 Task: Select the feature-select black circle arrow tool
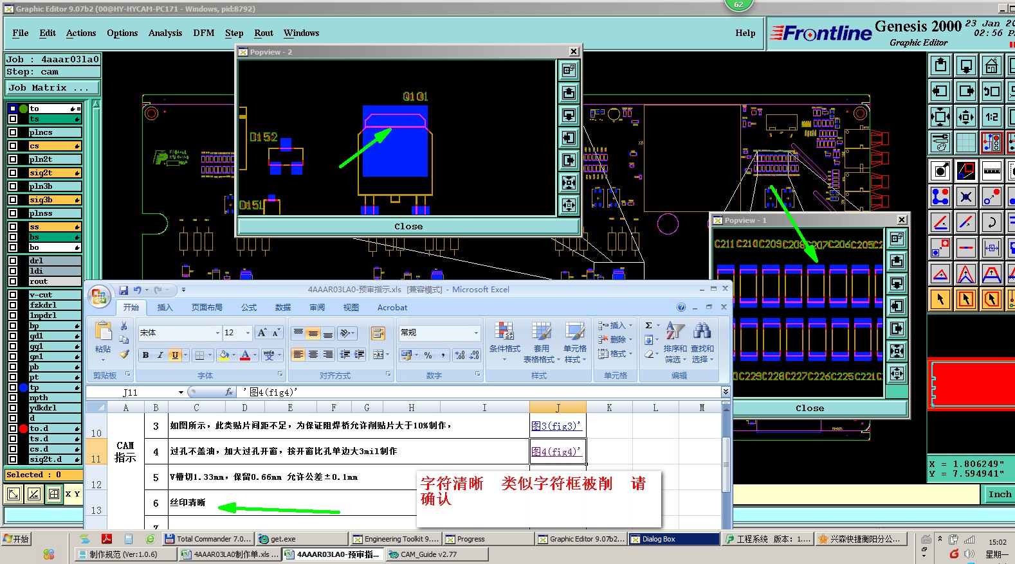pyautogui.click(x=940, y=171)
